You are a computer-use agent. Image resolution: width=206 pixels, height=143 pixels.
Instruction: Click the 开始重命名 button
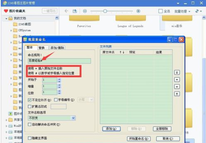tap(139, 139)
